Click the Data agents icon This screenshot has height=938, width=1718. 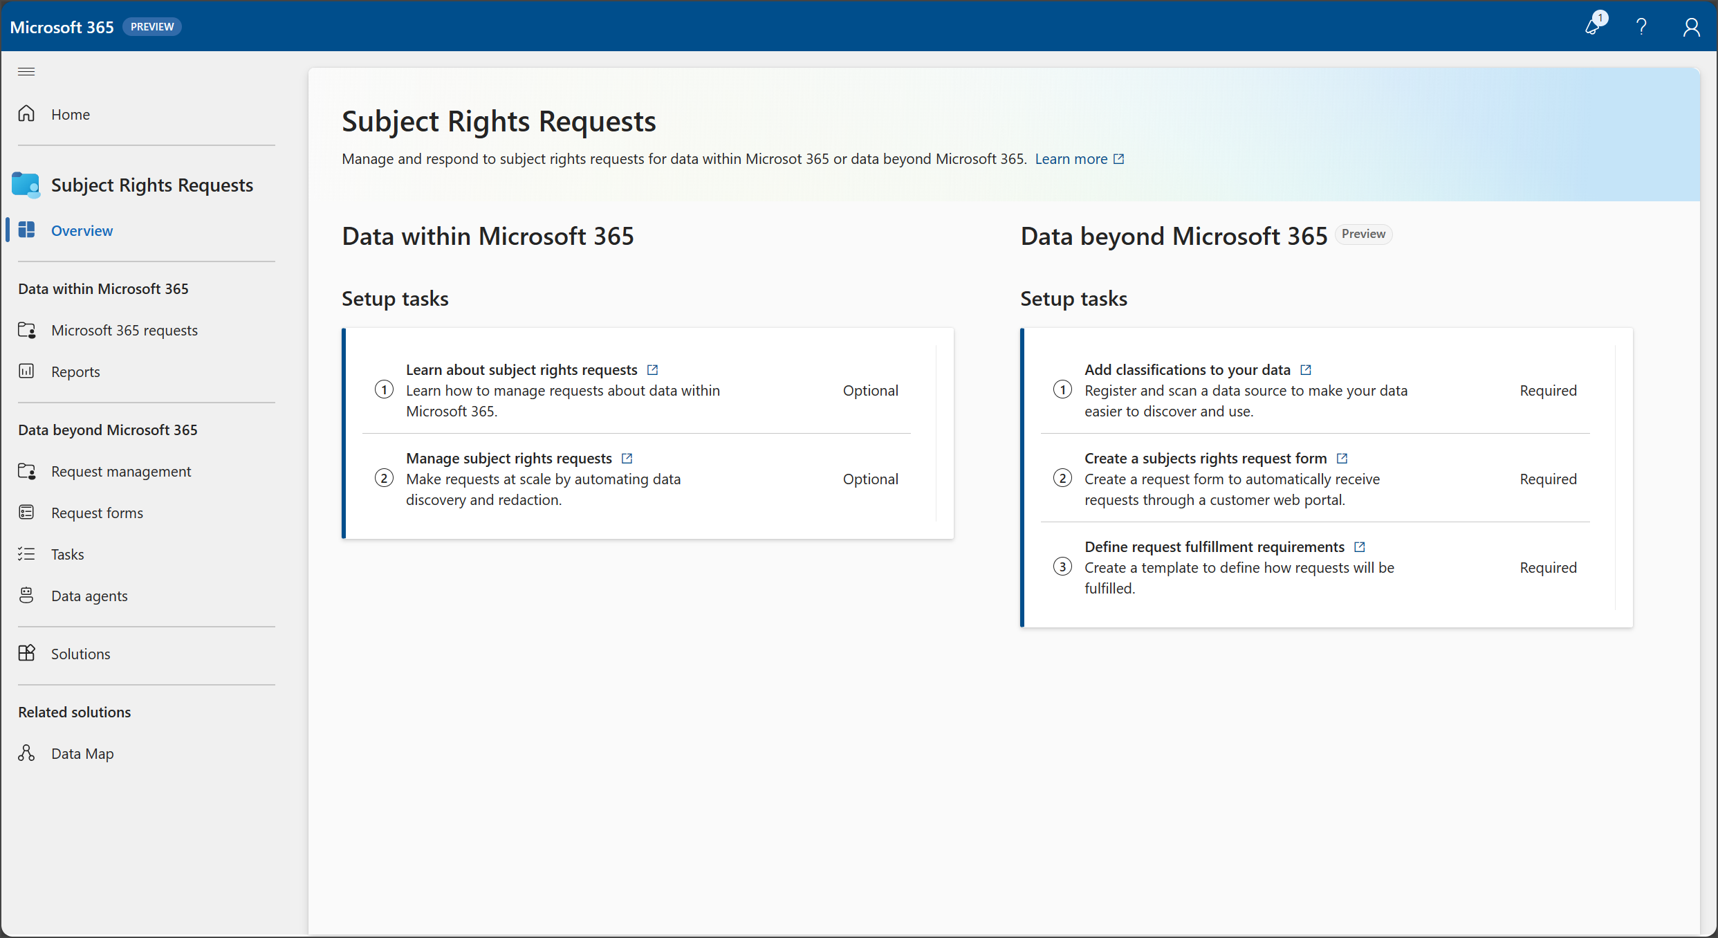26,594
